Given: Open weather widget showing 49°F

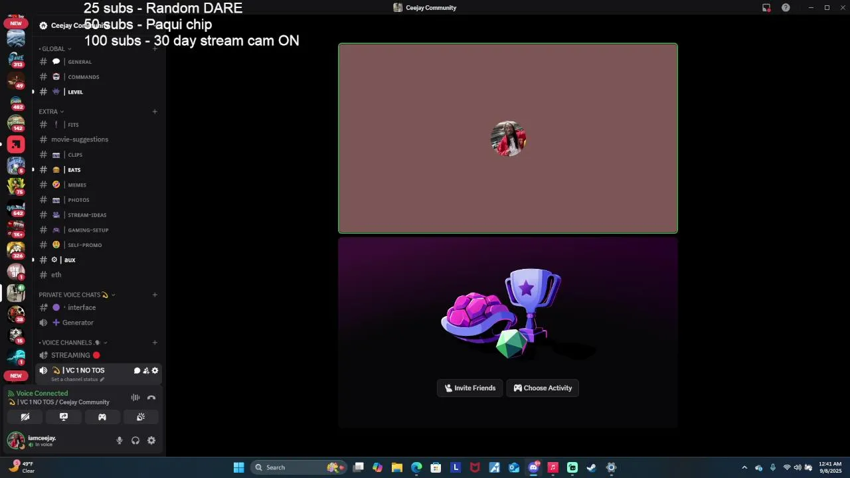Looking at the screenshot, I should point(21,467).
